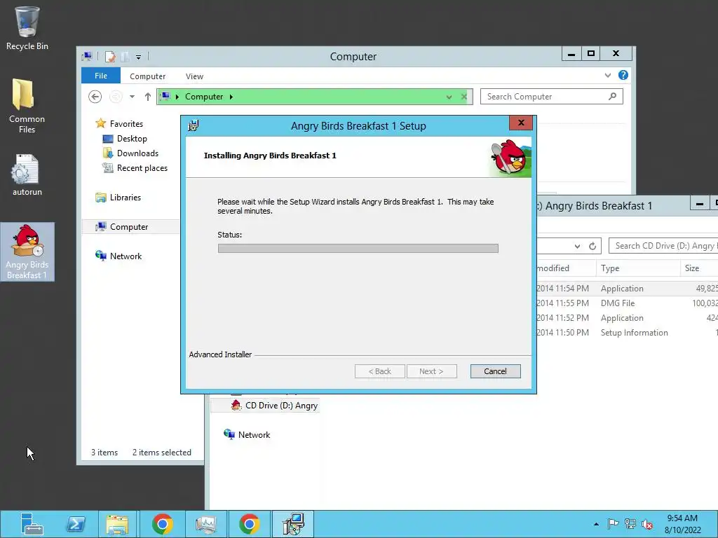Open the installer icon on taskbar
Image resolution: width=718 pixels, height=538 pixels.
(x=293, y=524)
